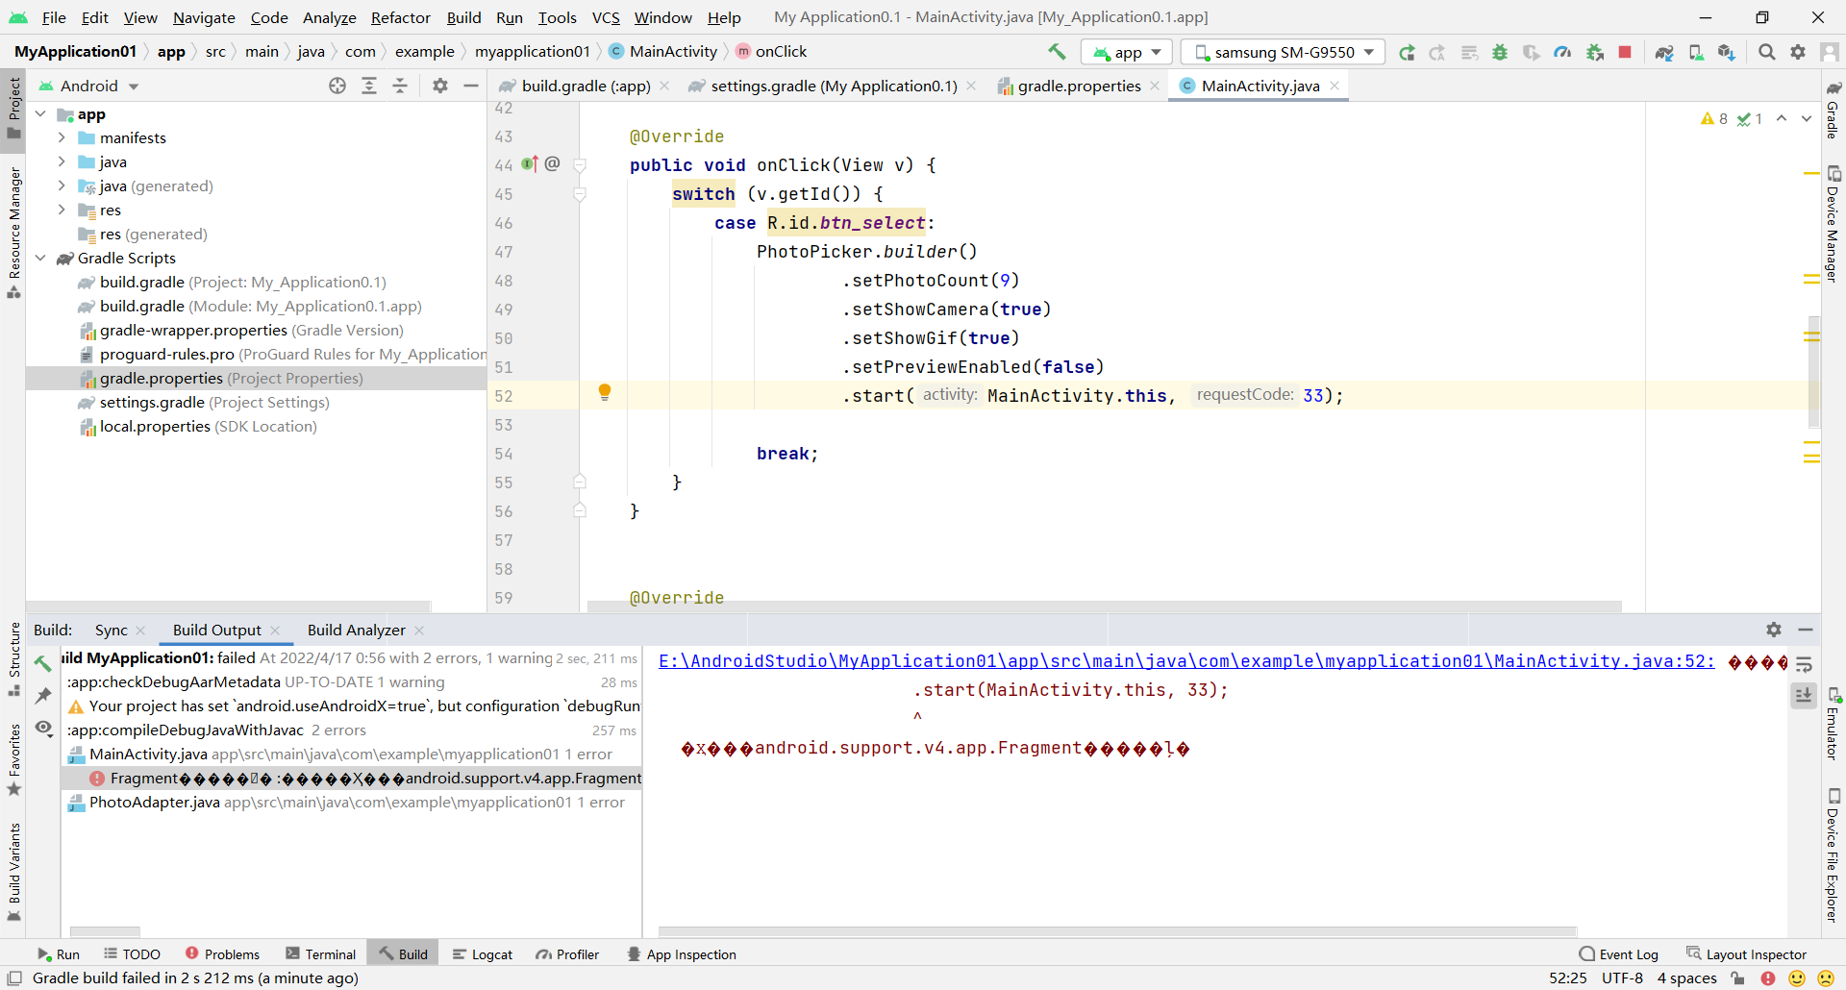
Task: Click the Rerun build icon in Build panel
Action: click(43, 663)
